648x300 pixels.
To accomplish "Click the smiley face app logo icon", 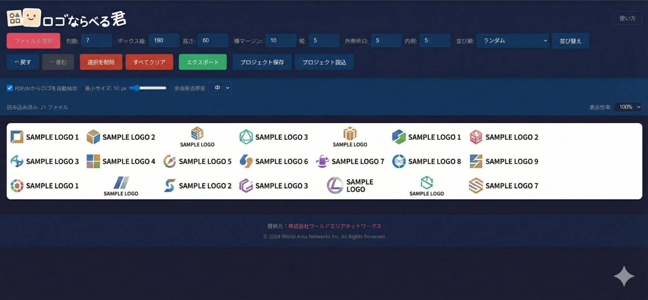I will point(31,18).
